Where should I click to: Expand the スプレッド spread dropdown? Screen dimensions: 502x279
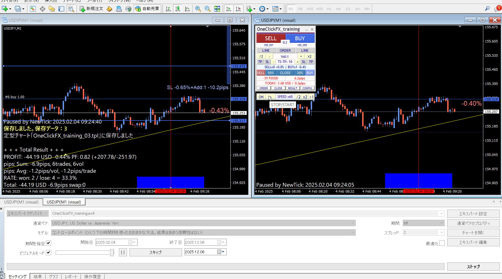442,233
